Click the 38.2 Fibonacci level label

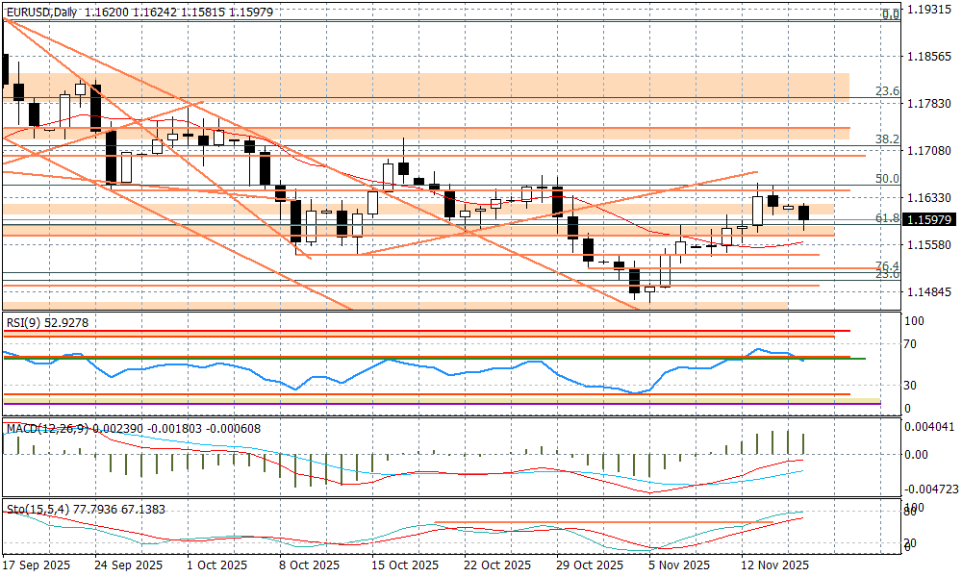click(887, 139)
